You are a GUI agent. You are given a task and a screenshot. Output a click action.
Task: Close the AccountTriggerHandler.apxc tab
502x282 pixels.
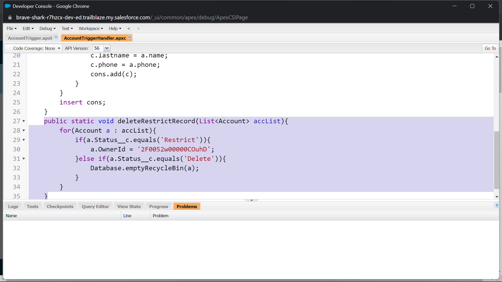pyautogui.click(x=129, y=37)
